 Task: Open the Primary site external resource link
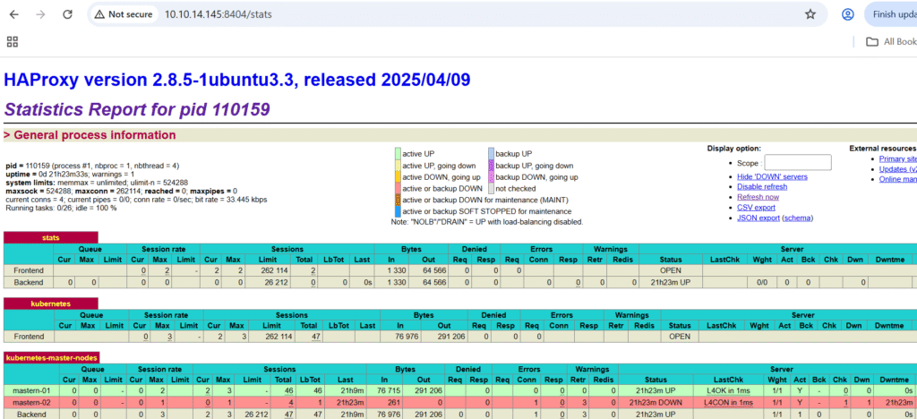[897, 159]
